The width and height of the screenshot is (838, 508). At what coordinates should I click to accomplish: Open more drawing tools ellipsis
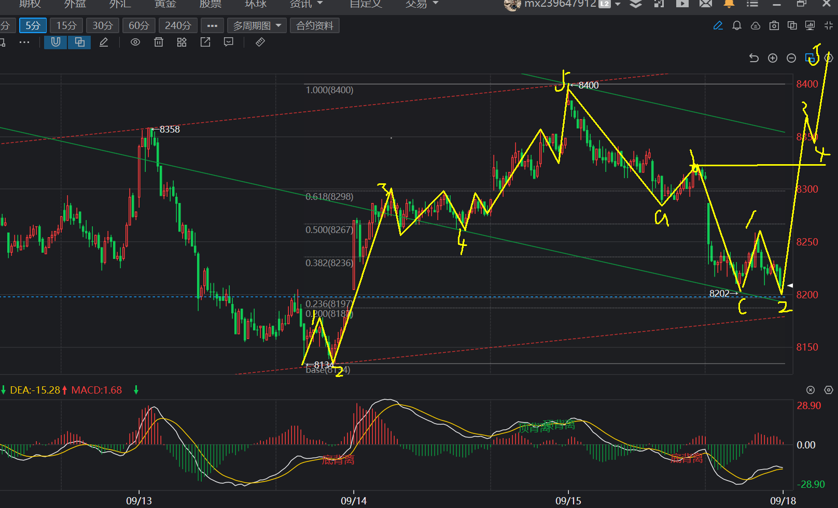pos(24,42)
